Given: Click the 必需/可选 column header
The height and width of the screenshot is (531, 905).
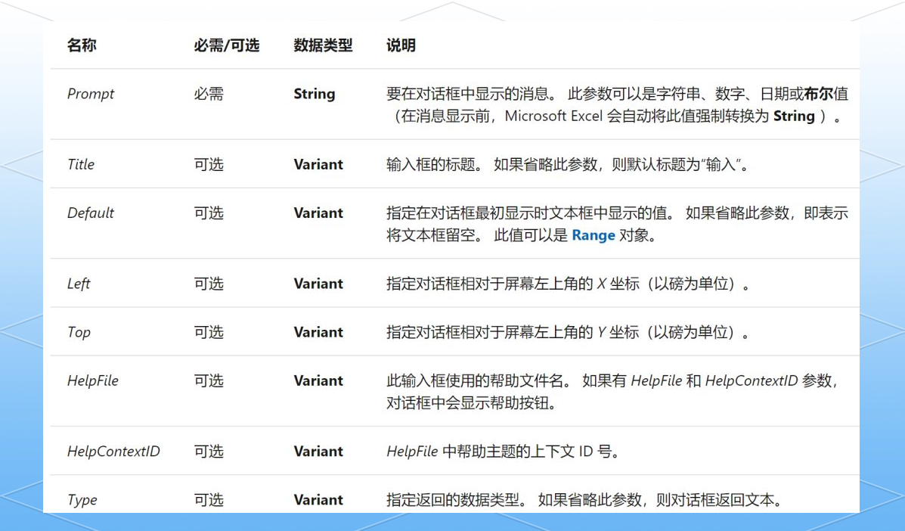Looking at the screenshot, I should (226, 45).
